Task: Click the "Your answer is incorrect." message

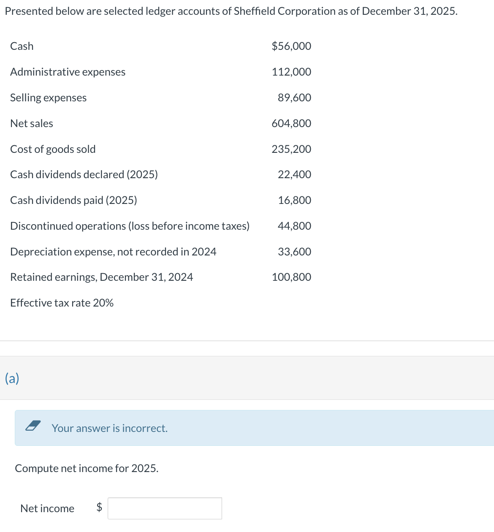Action: (109, 428)
